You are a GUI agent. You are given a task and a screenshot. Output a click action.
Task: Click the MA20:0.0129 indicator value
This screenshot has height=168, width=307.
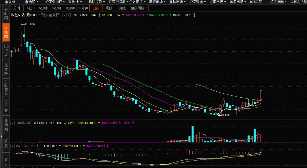point(135,15)
